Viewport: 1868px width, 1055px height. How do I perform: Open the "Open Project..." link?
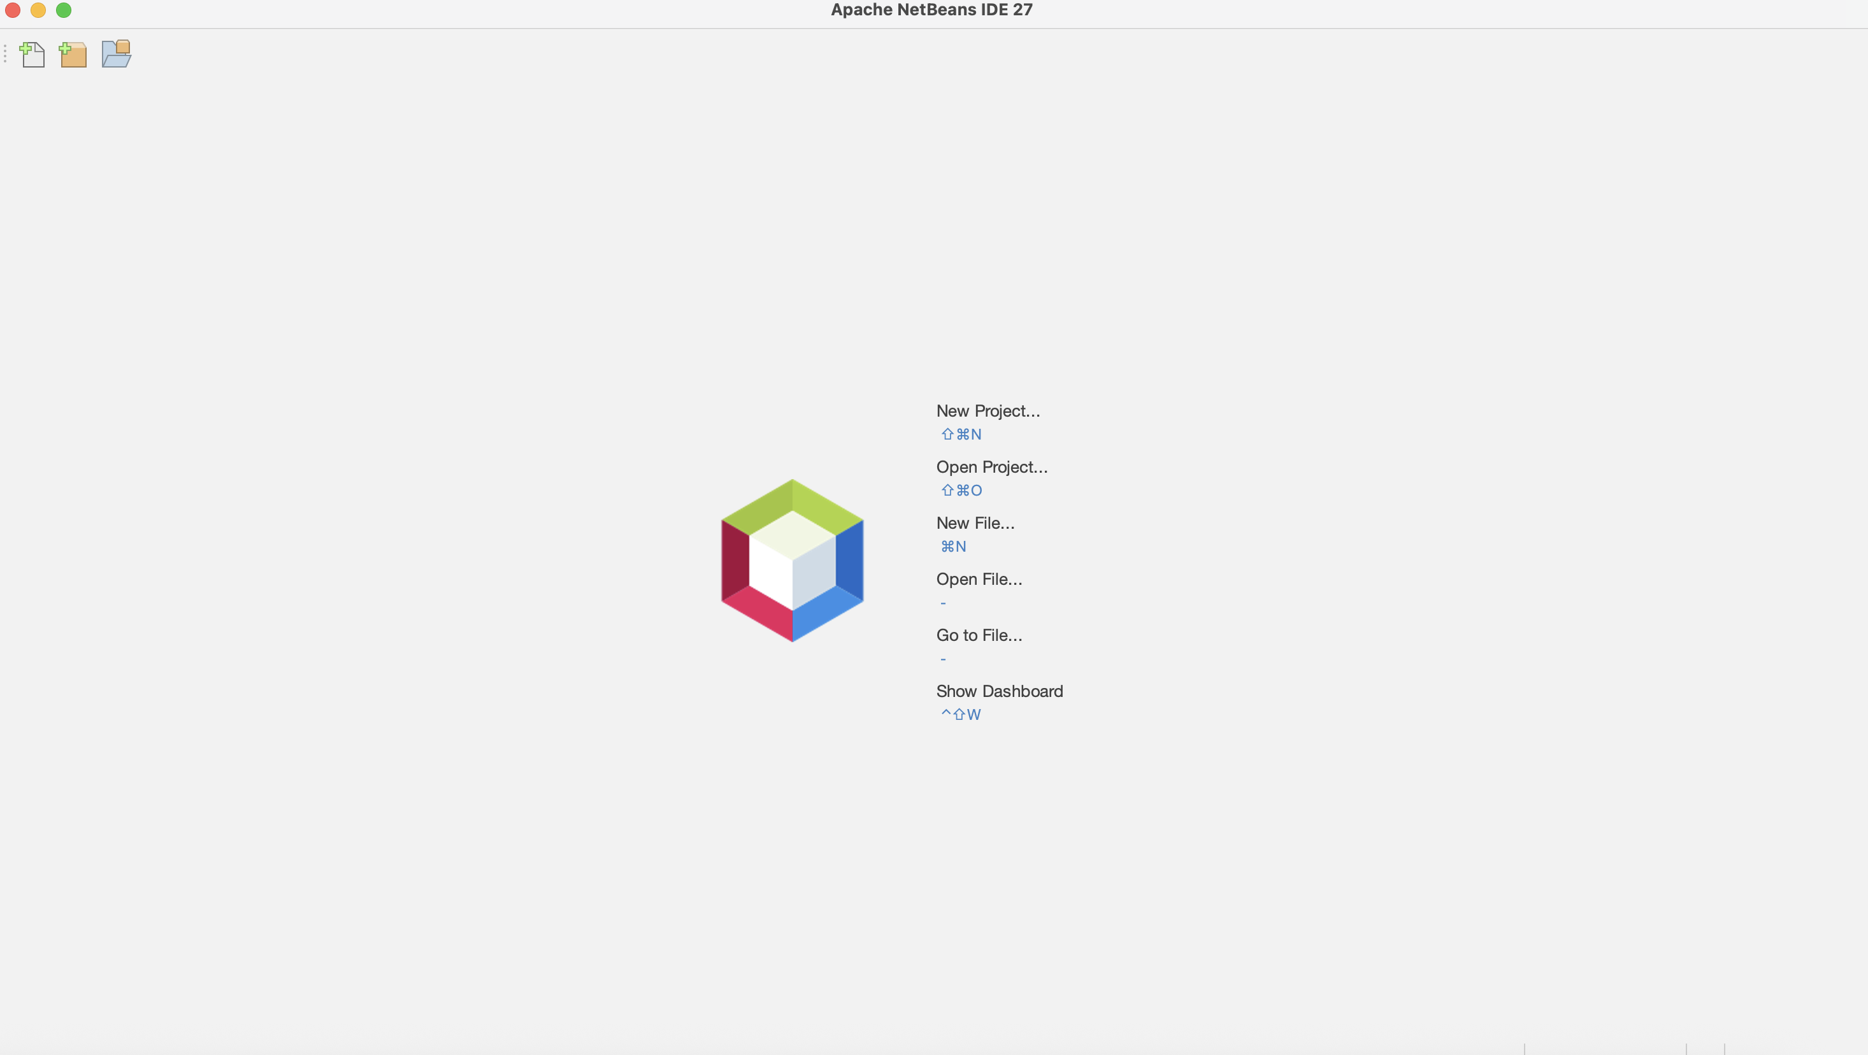(x=991, y=467)
